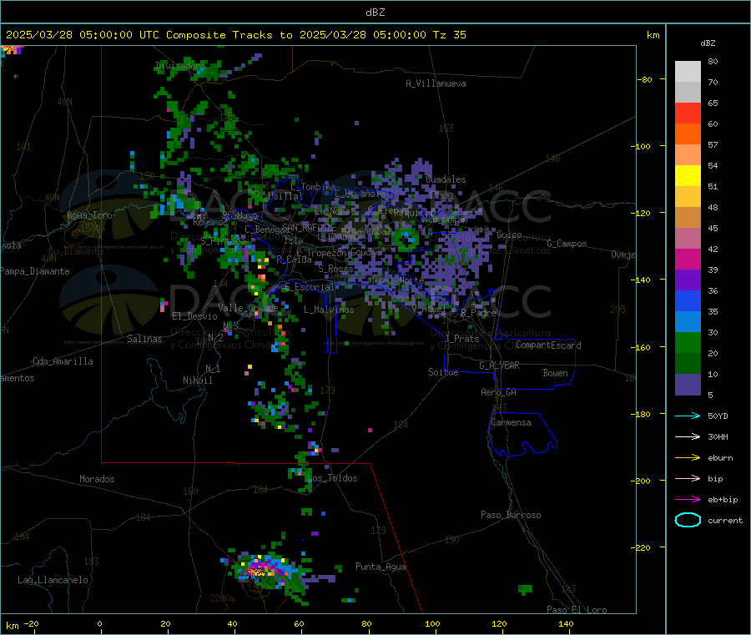Image resolution: width=751 pixels, height=635 pixels.
Task: Click the 'Paso_El_Loro' map label
Action: (577, 610)
